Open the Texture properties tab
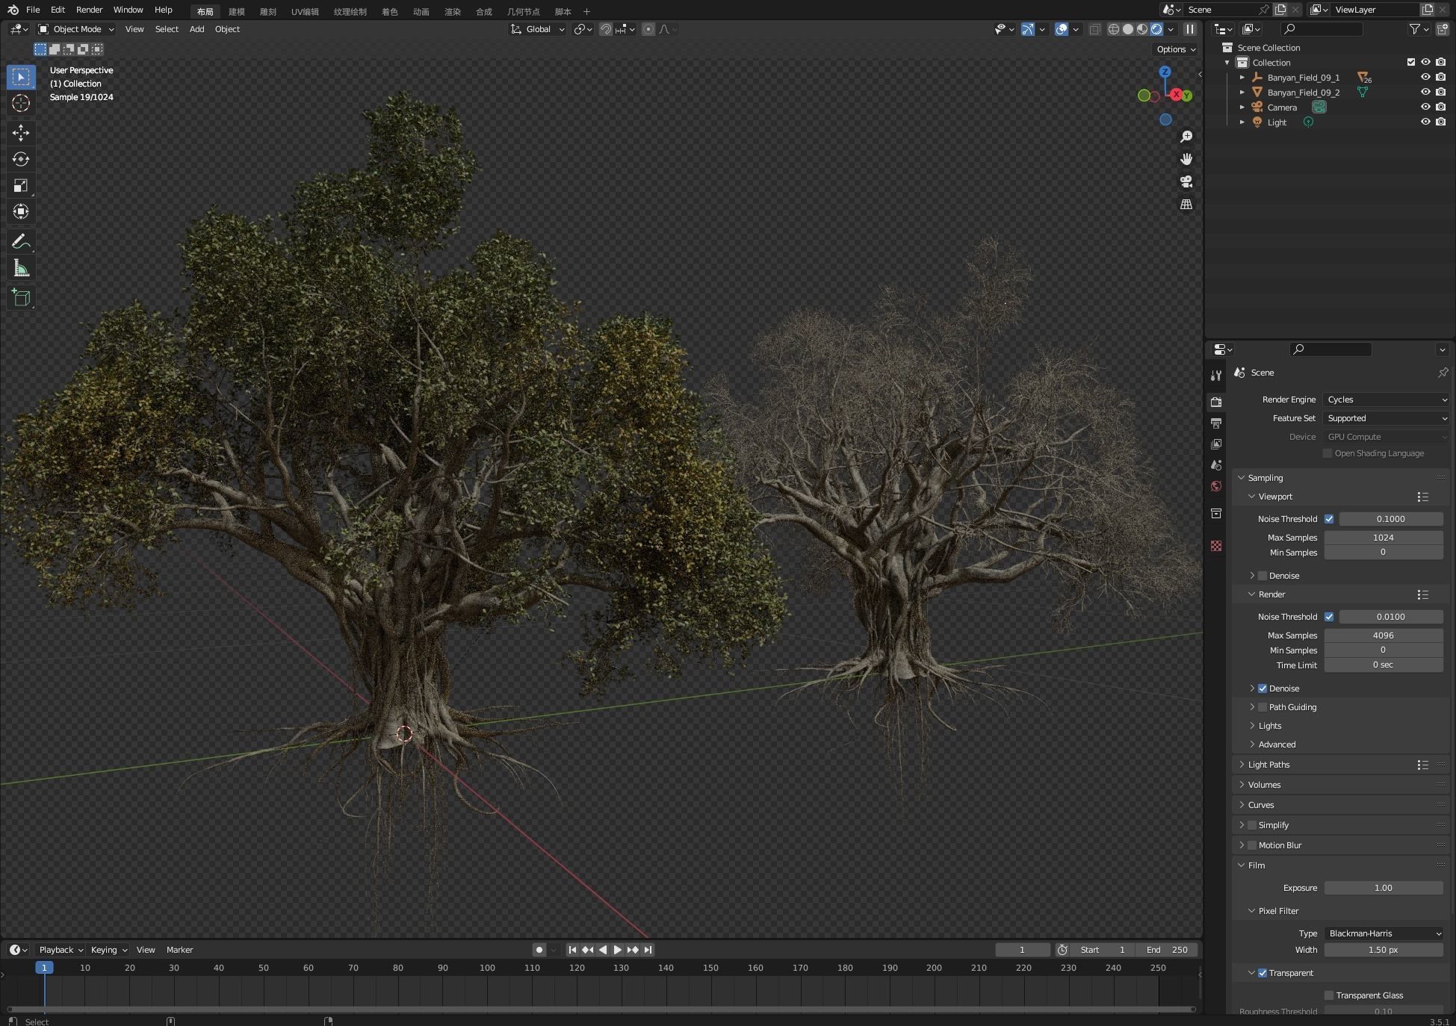The image size is (1456, 1026). (x=1216, y=546)
